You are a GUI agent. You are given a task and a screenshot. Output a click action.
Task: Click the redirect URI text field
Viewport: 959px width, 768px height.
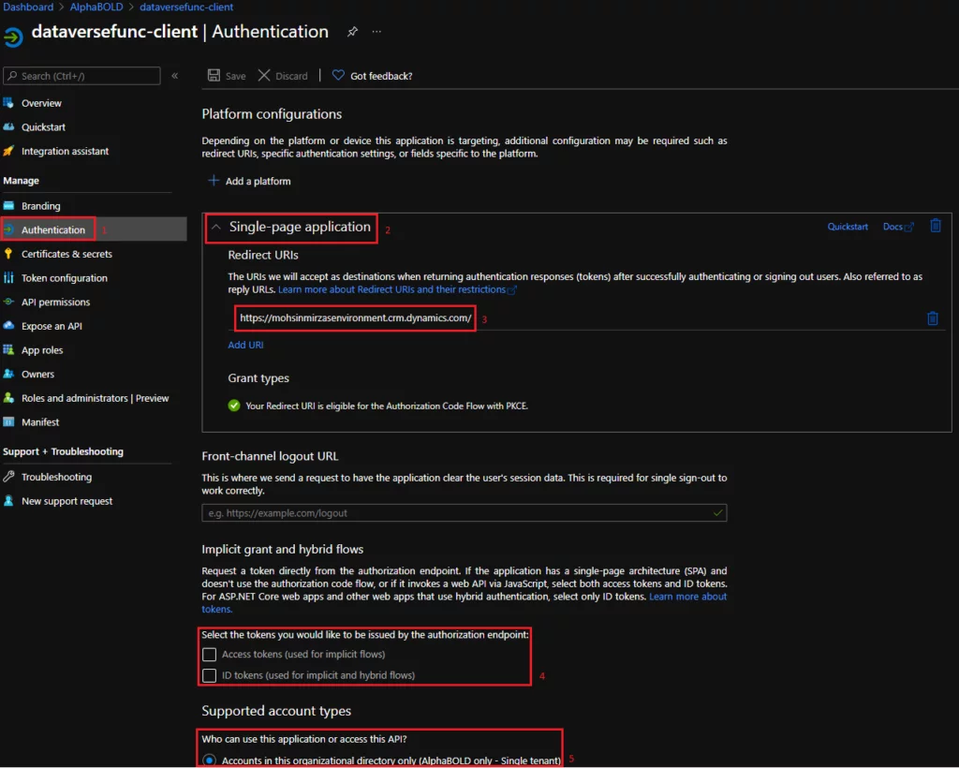point(355,318)
